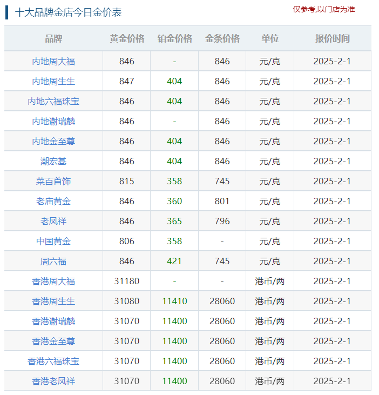Select gold bar price 745 in 周六福 row
Screen dimensions: 379x395
(222, 261)
